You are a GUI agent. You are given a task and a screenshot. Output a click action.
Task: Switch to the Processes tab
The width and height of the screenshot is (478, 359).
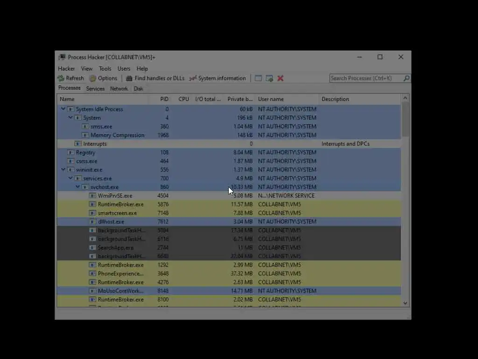pos(70,88)
